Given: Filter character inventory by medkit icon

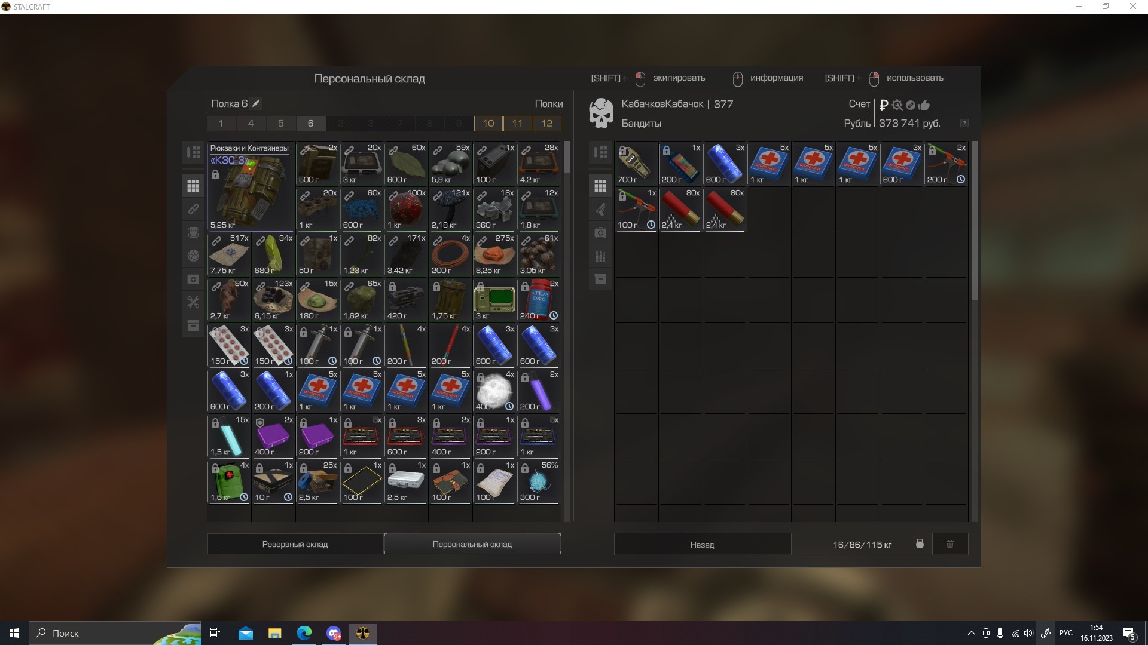Looking at the screenshot, I should point(600,233).
